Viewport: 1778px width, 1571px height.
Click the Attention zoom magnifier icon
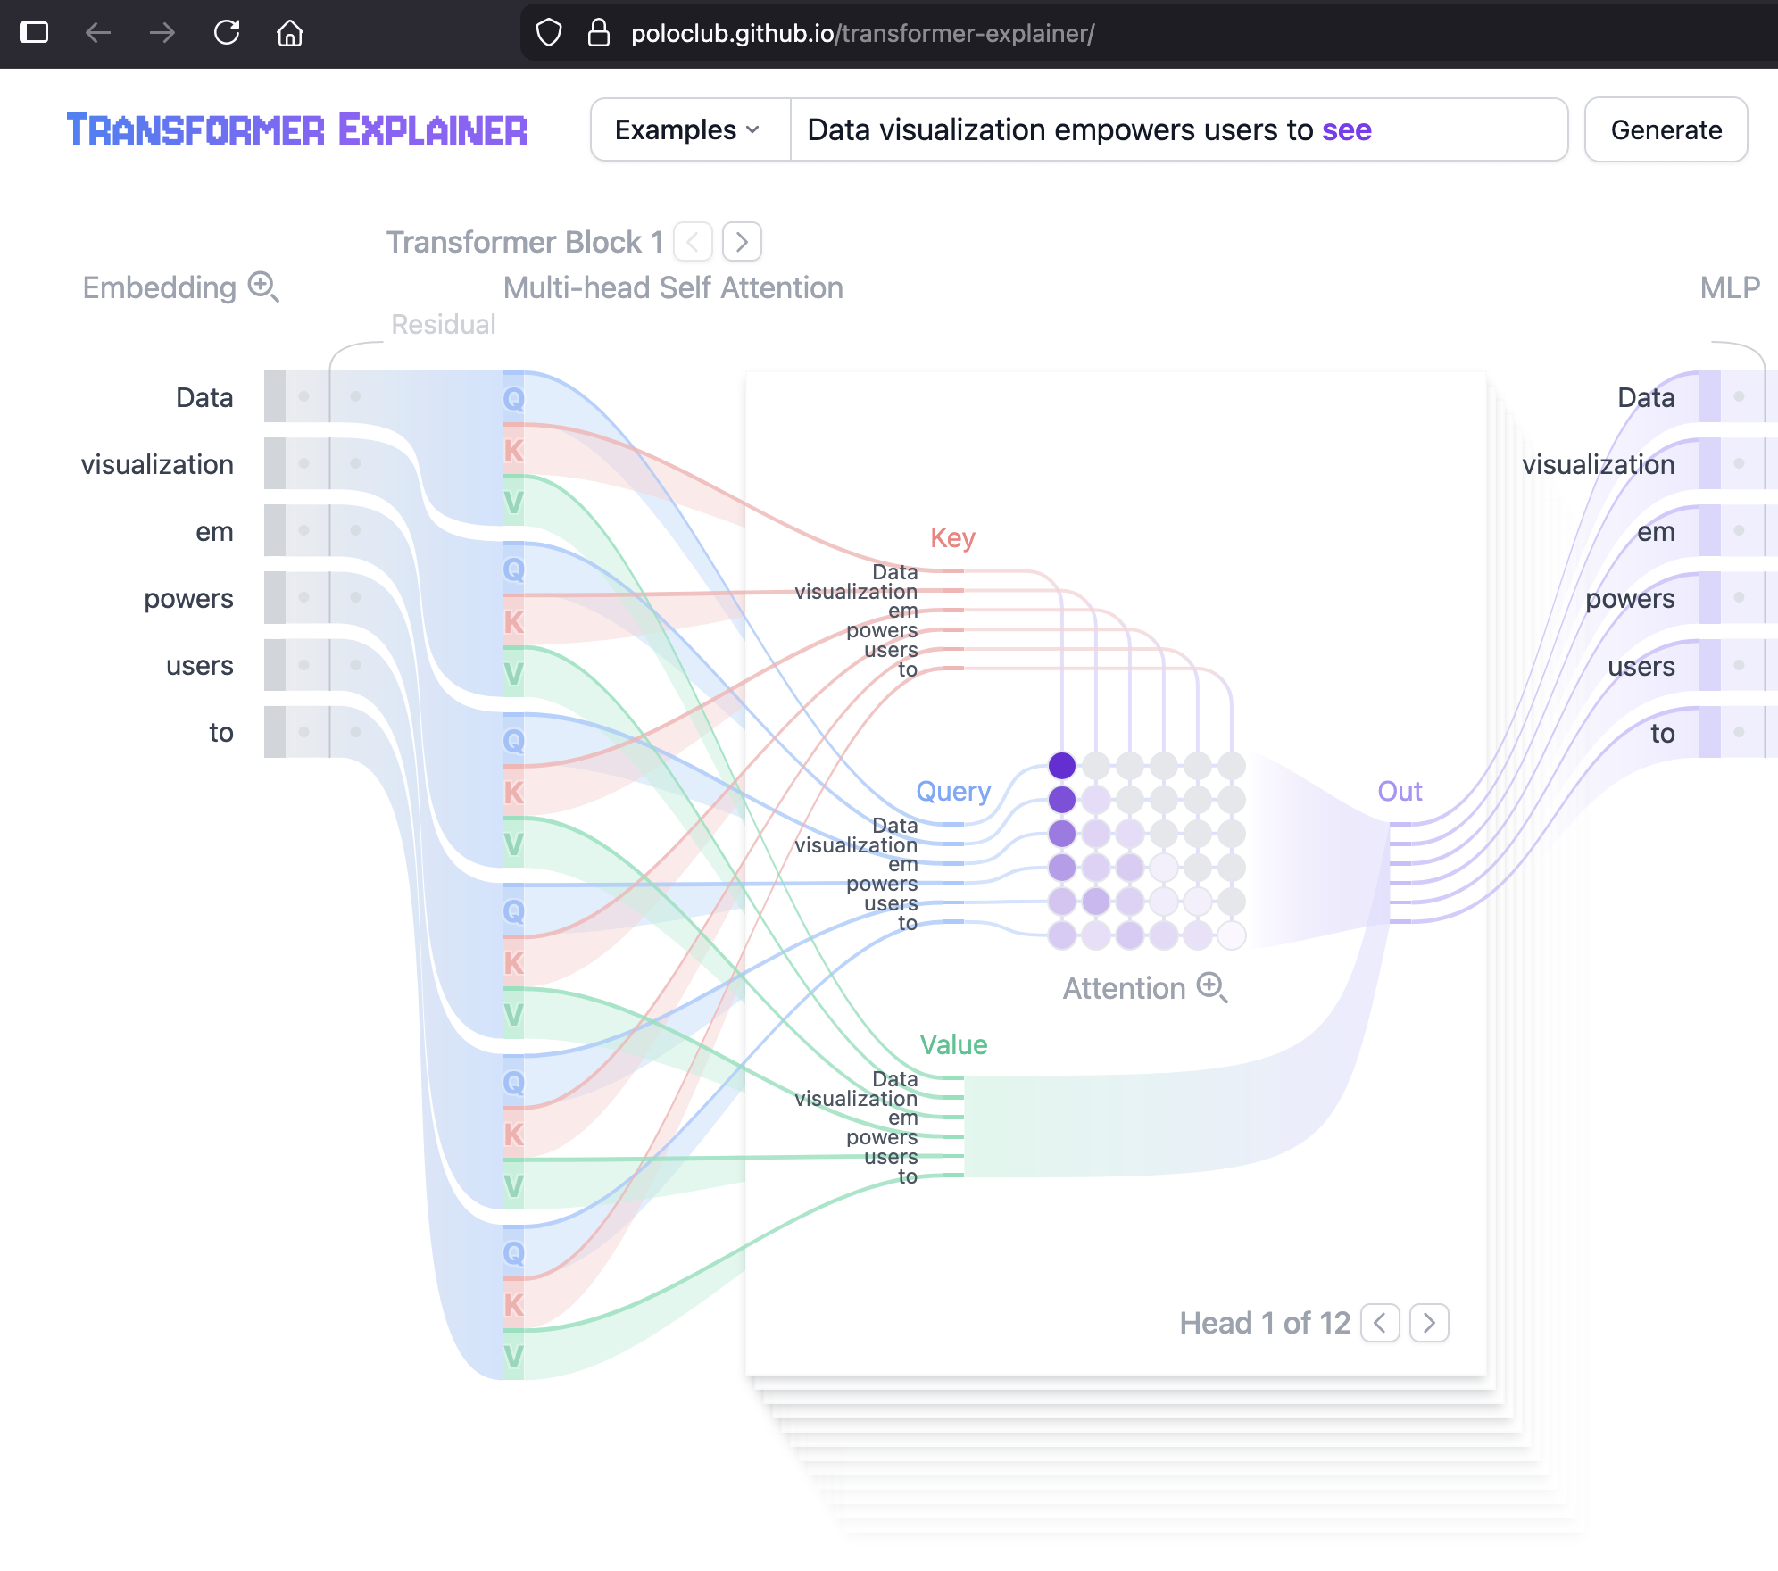click(x=1212, y=987)
